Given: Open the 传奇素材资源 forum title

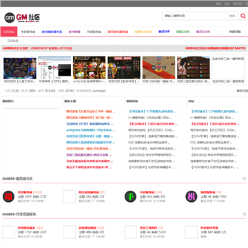Looking at the screenshot, I should [x=209, y=227].
